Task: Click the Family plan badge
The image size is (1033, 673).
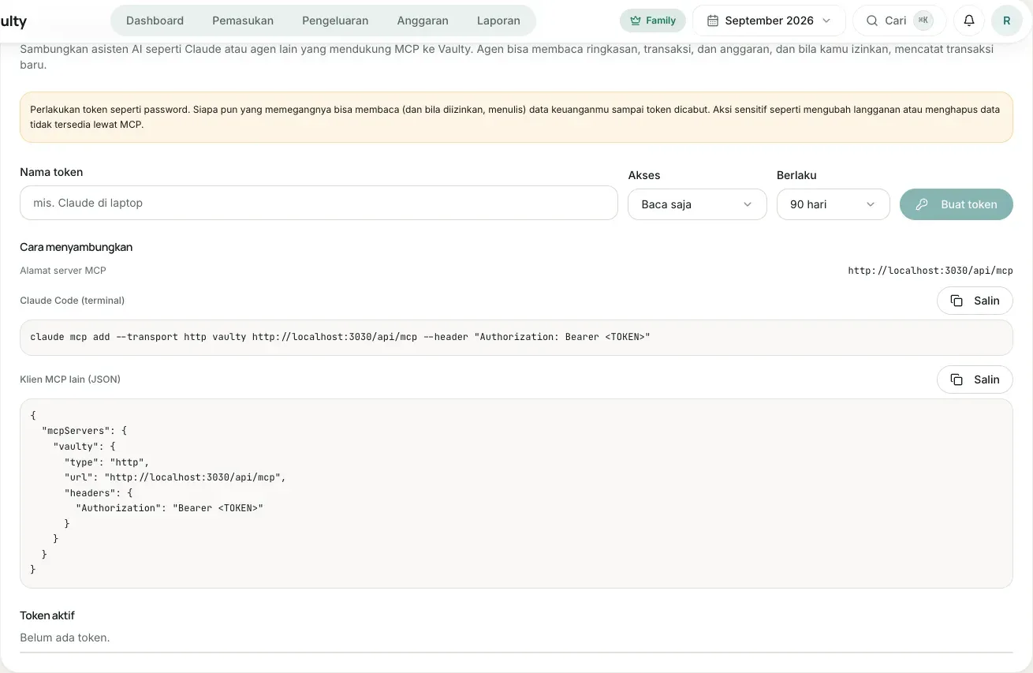Action: [x=653, y=21]
